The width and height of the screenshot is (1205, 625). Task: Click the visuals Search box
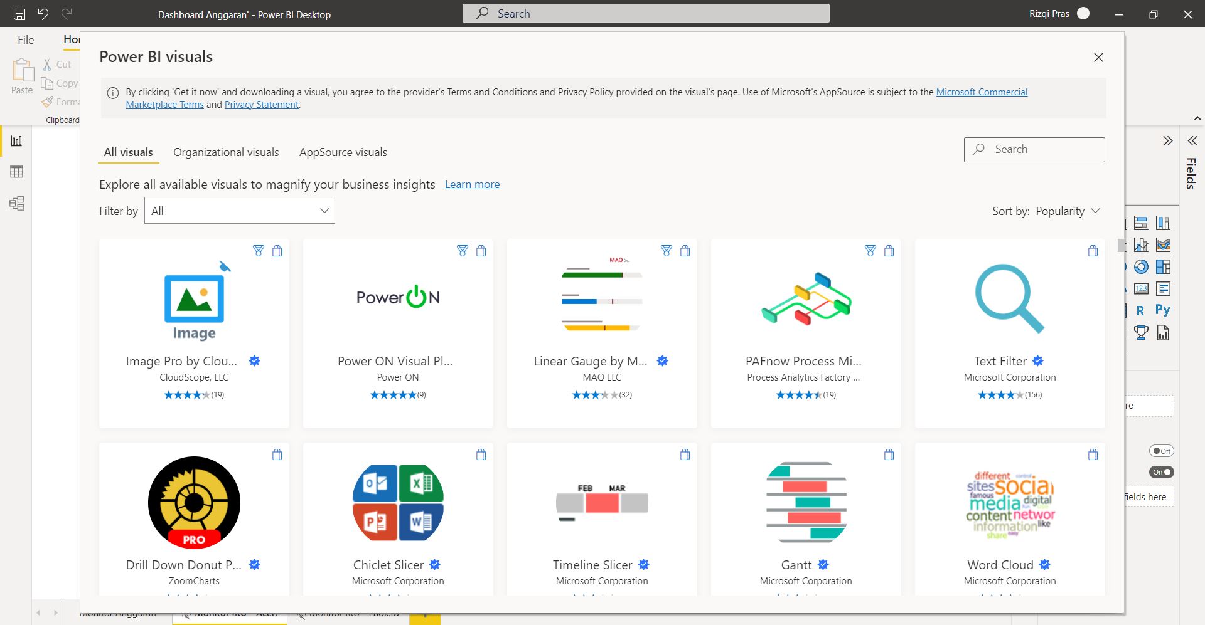tap(1034, 149)
